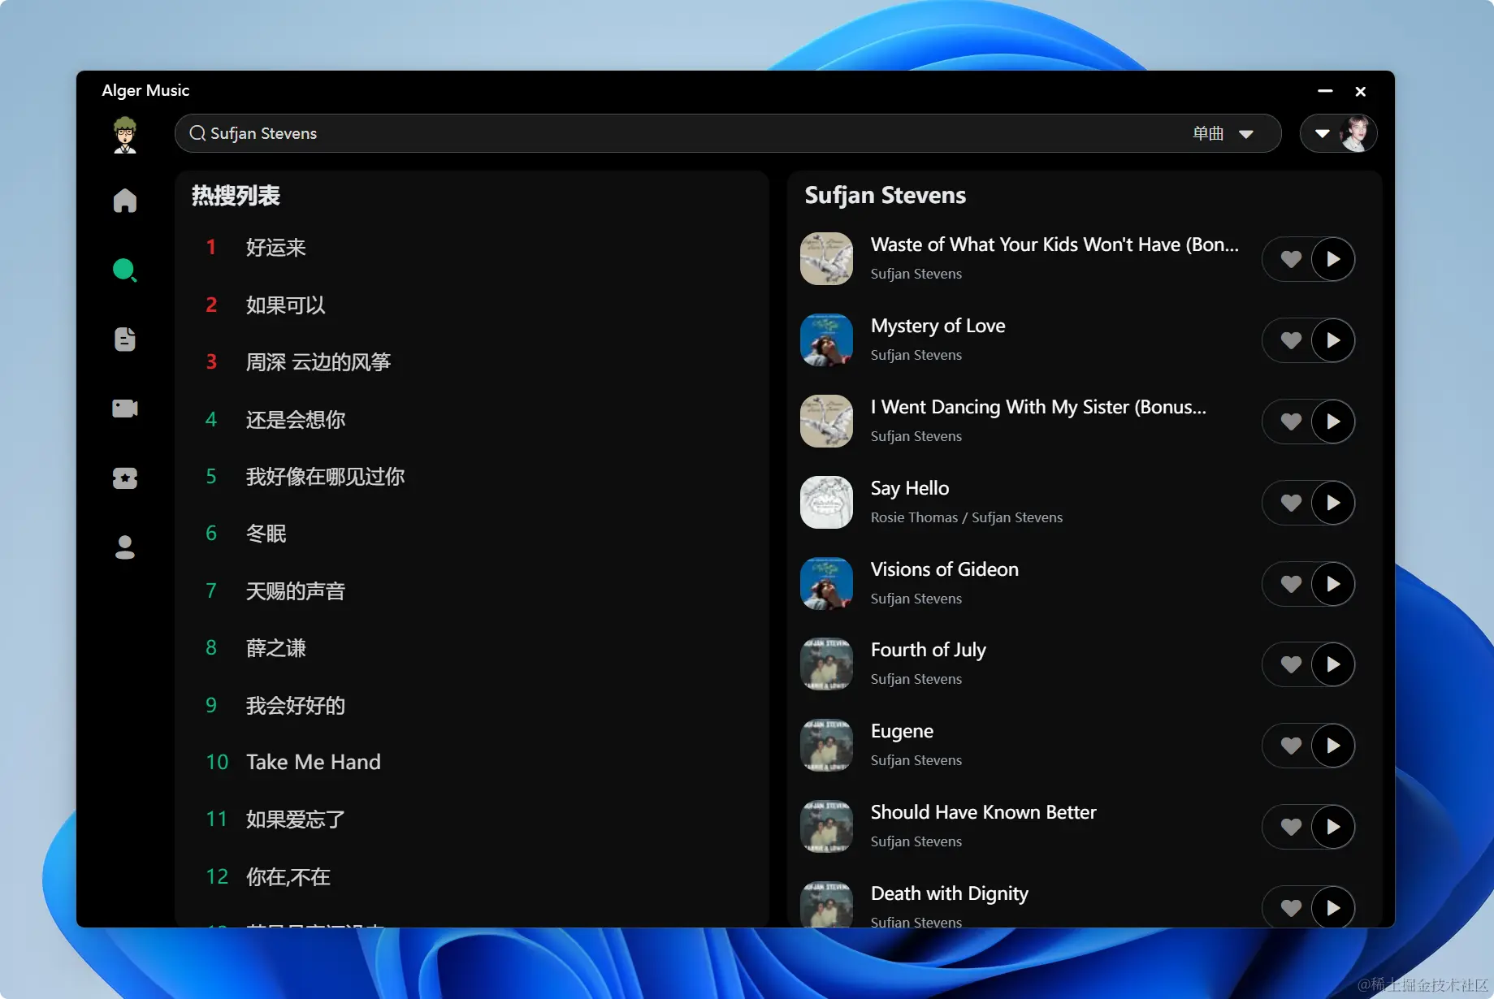Open the user profile icon in the sidebar

[125, 547]
